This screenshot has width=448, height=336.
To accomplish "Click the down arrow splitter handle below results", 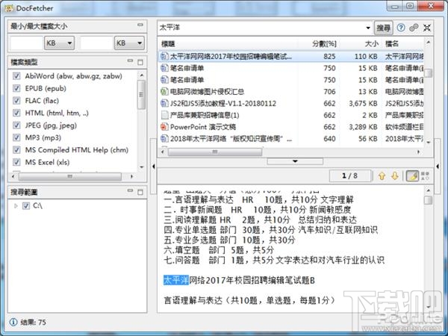I will coord(295,161).
